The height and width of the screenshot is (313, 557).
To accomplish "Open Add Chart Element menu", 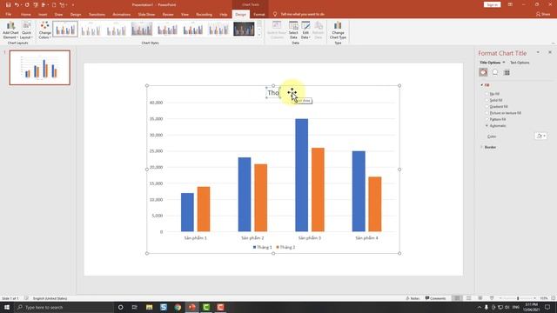I will [x=10, y=30].
